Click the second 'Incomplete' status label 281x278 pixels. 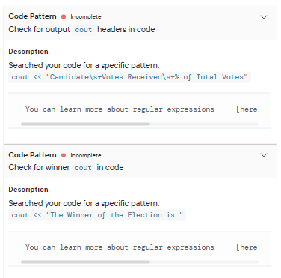tap(86, 155)
